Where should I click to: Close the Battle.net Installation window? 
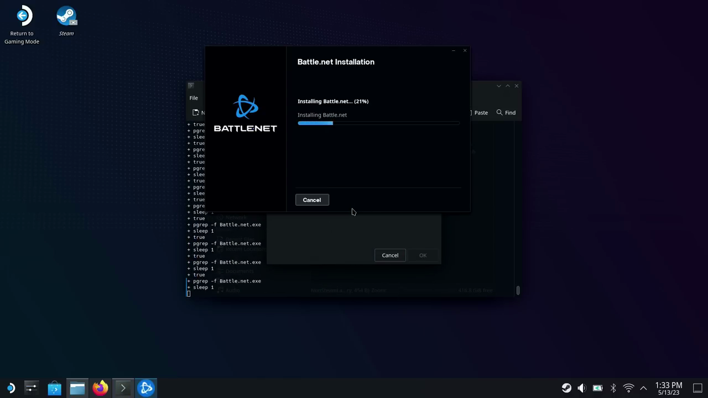point(465,51)
